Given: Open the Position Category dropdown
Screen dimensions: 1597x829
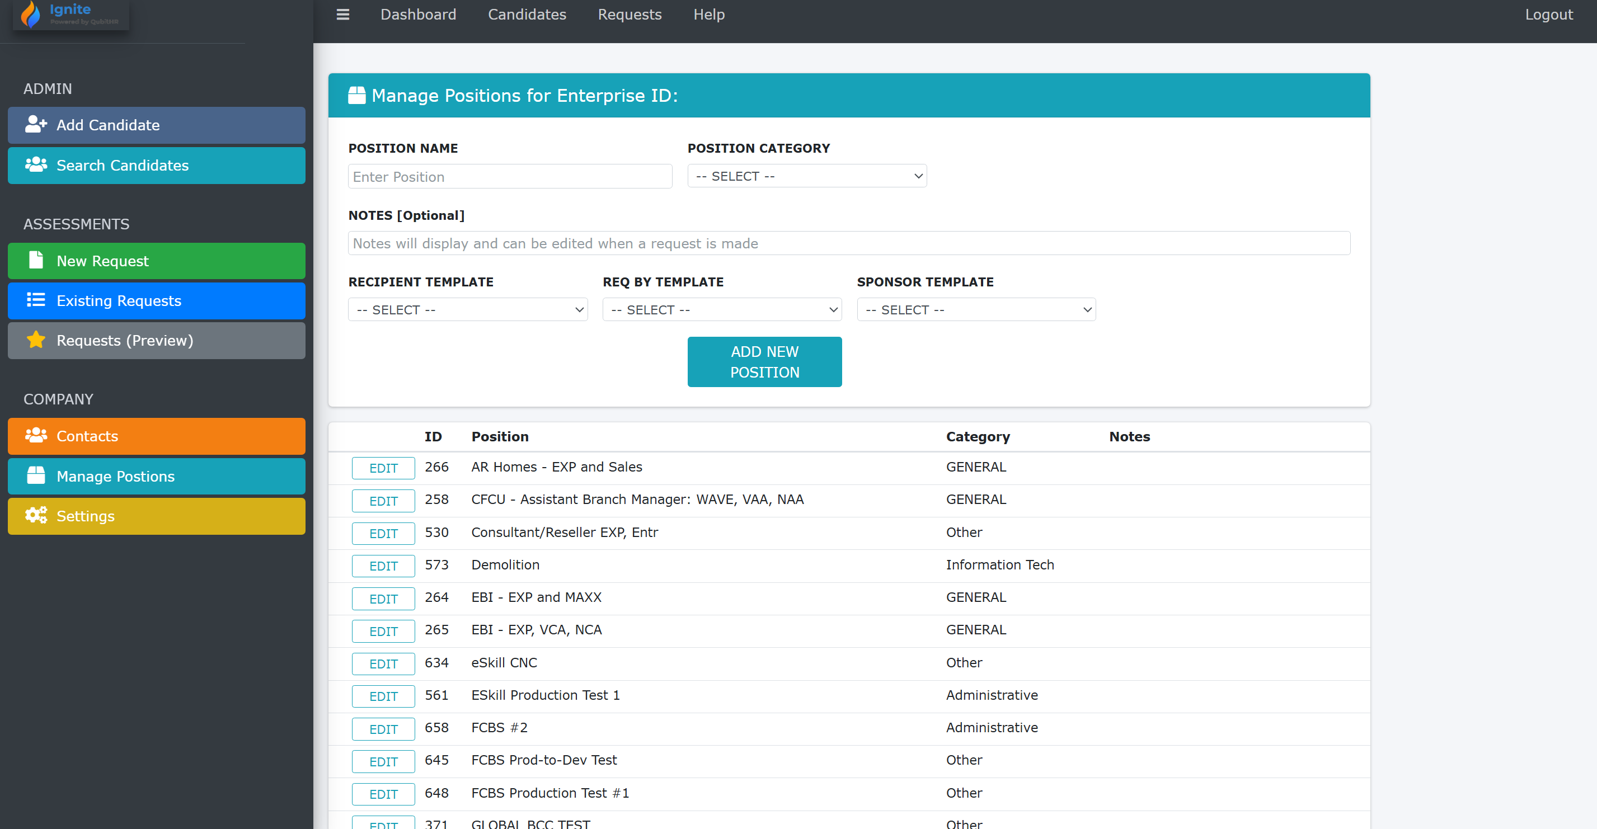Looking at the screenshot, I should tap(806, 176).
